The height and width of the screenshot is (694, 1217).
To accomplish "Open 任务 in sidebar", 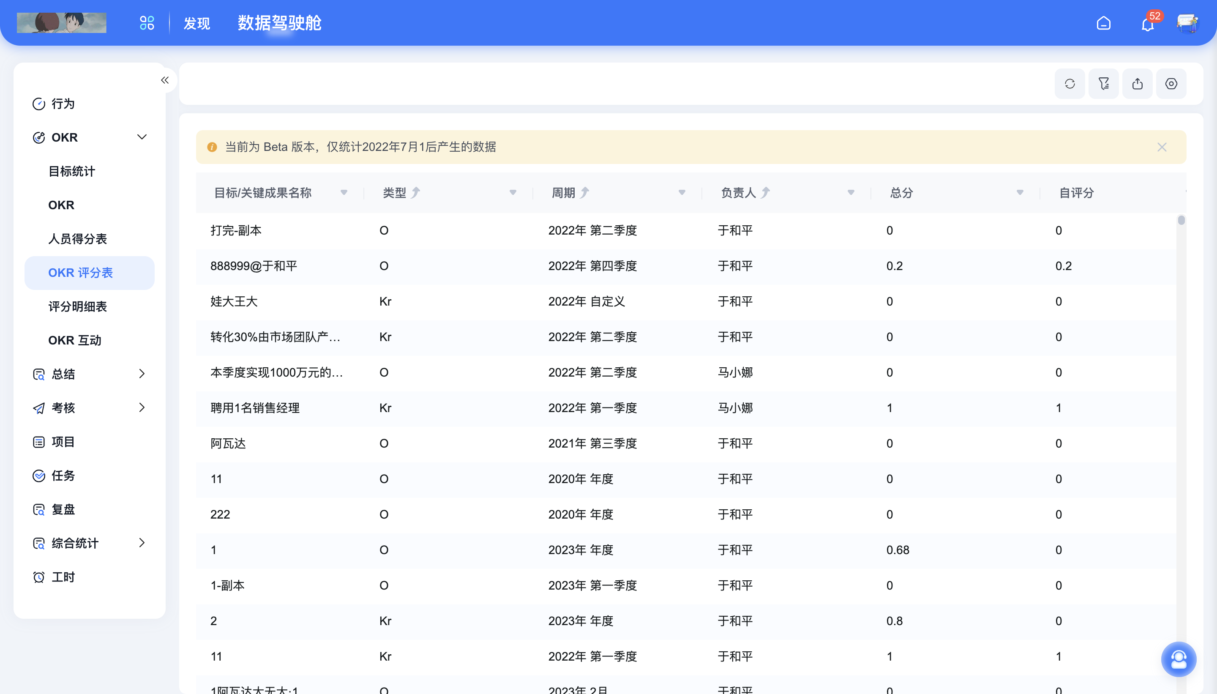I will pyautogui.click(x=90, y=475).
